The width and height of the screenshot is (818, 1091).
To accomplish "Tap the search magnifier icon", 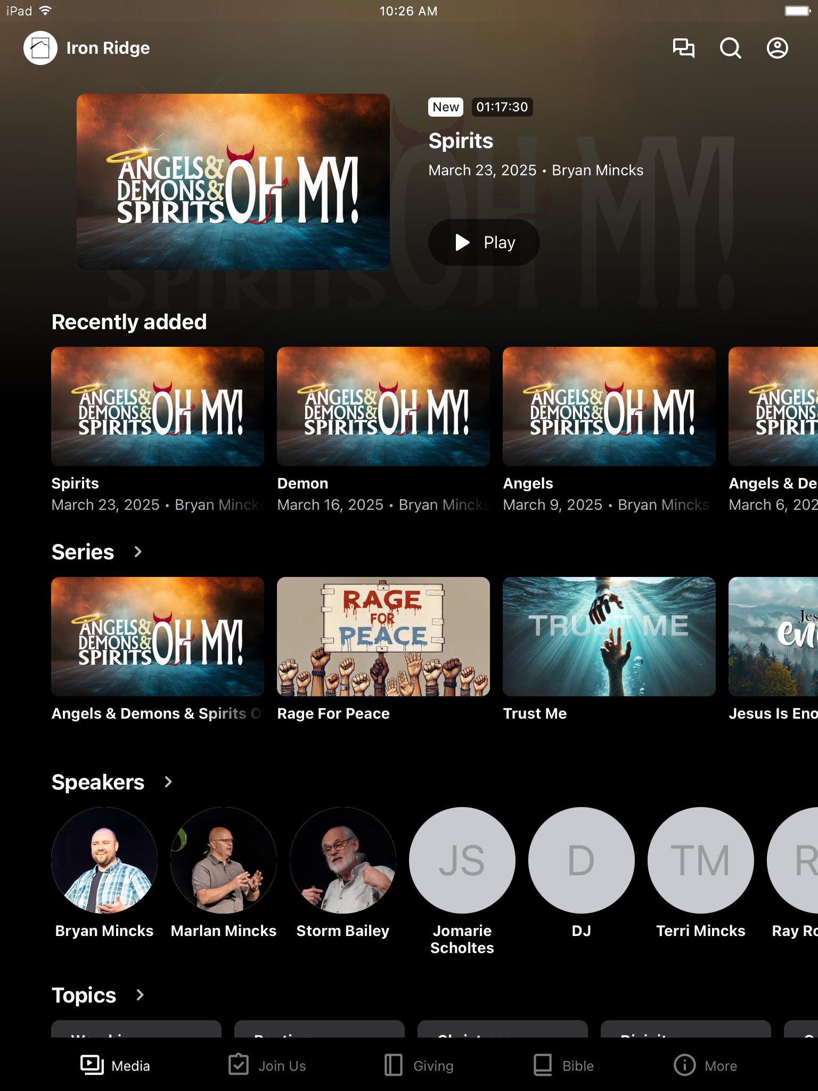I will (730, 48).
